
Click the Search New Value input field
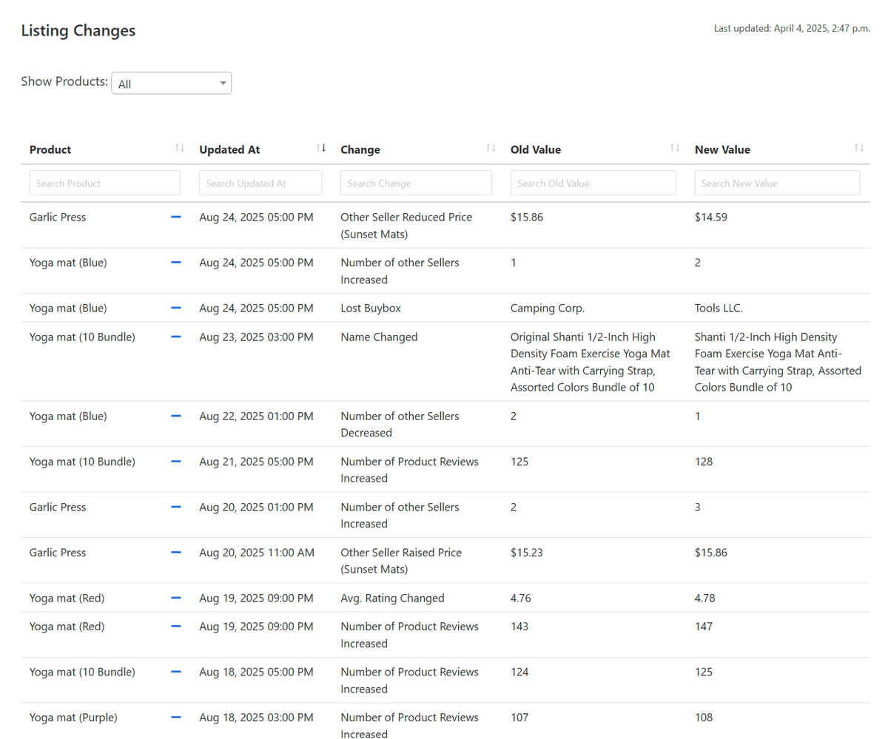pos(777,183)
